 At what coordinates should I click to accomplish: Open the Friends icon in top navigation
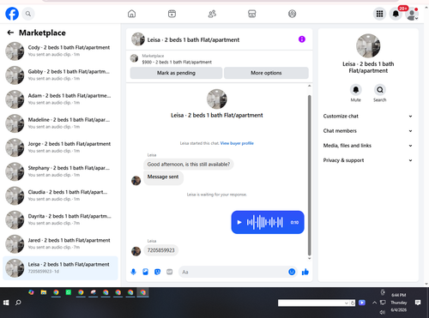point(212,14)
